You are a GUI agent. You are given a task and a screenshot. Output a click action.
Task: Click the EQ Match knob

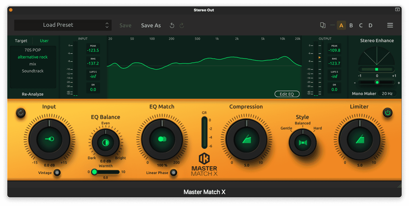click(x=162, y=139)
